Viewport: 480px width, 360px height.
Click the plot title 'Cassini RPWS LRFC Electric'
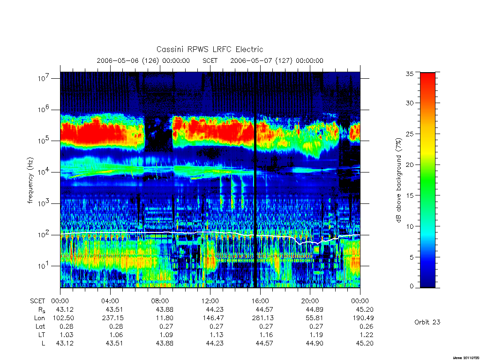coord(210,49)
